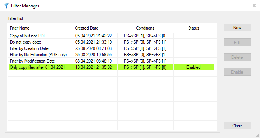The image size is (260, 138).
Task: Click the Status column header
Action: (194, 28)
